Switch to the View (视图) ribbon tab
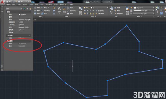The image size is (166, 99). point(31,5)
